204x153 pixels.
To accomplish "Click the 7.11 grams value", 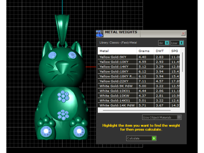I will click(142, 81).
